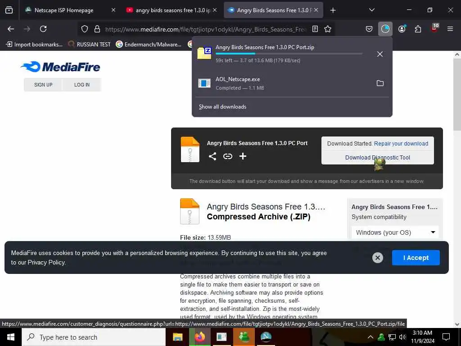Bookmark this page with the star
Screen dimensions: 461x346
[x=328, y=29]
